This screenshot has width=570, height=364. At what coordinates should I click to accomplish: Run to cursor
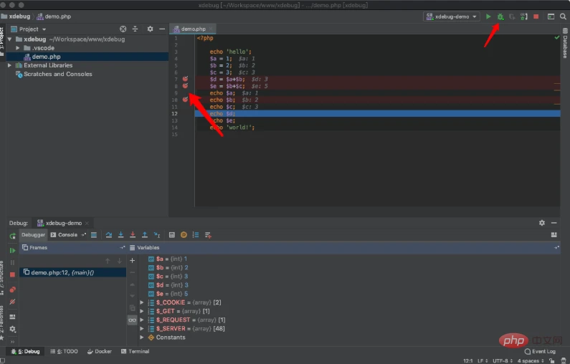pos(157,235)
